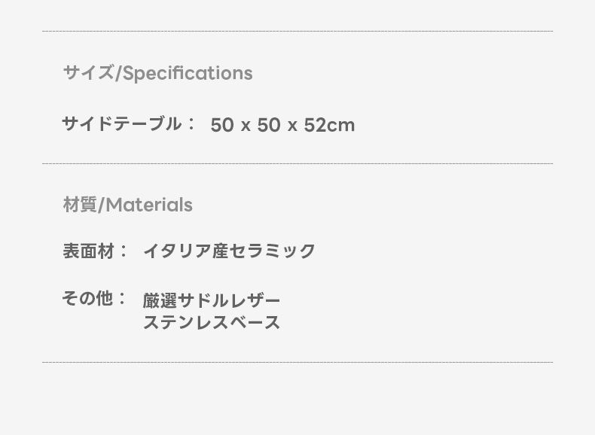595x435 pixels.
Task: Click the top dotted separator line
Action: [x=297, y=32]
